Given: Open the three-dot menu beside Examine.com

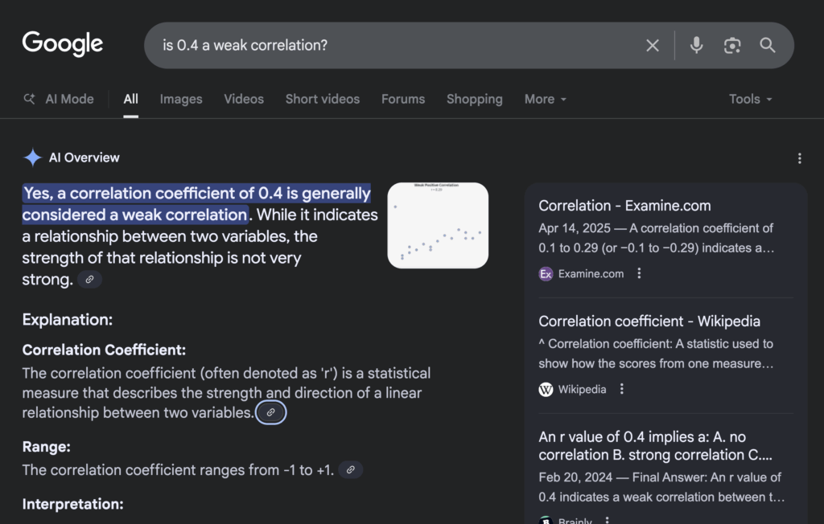Looking at the screenshot, I should 638,273.
